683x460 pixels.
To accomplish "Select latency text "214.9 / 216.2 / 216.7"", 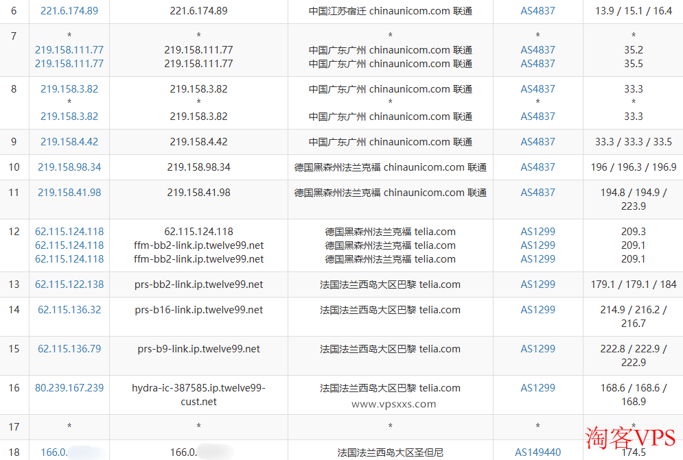I will [634, 317].
